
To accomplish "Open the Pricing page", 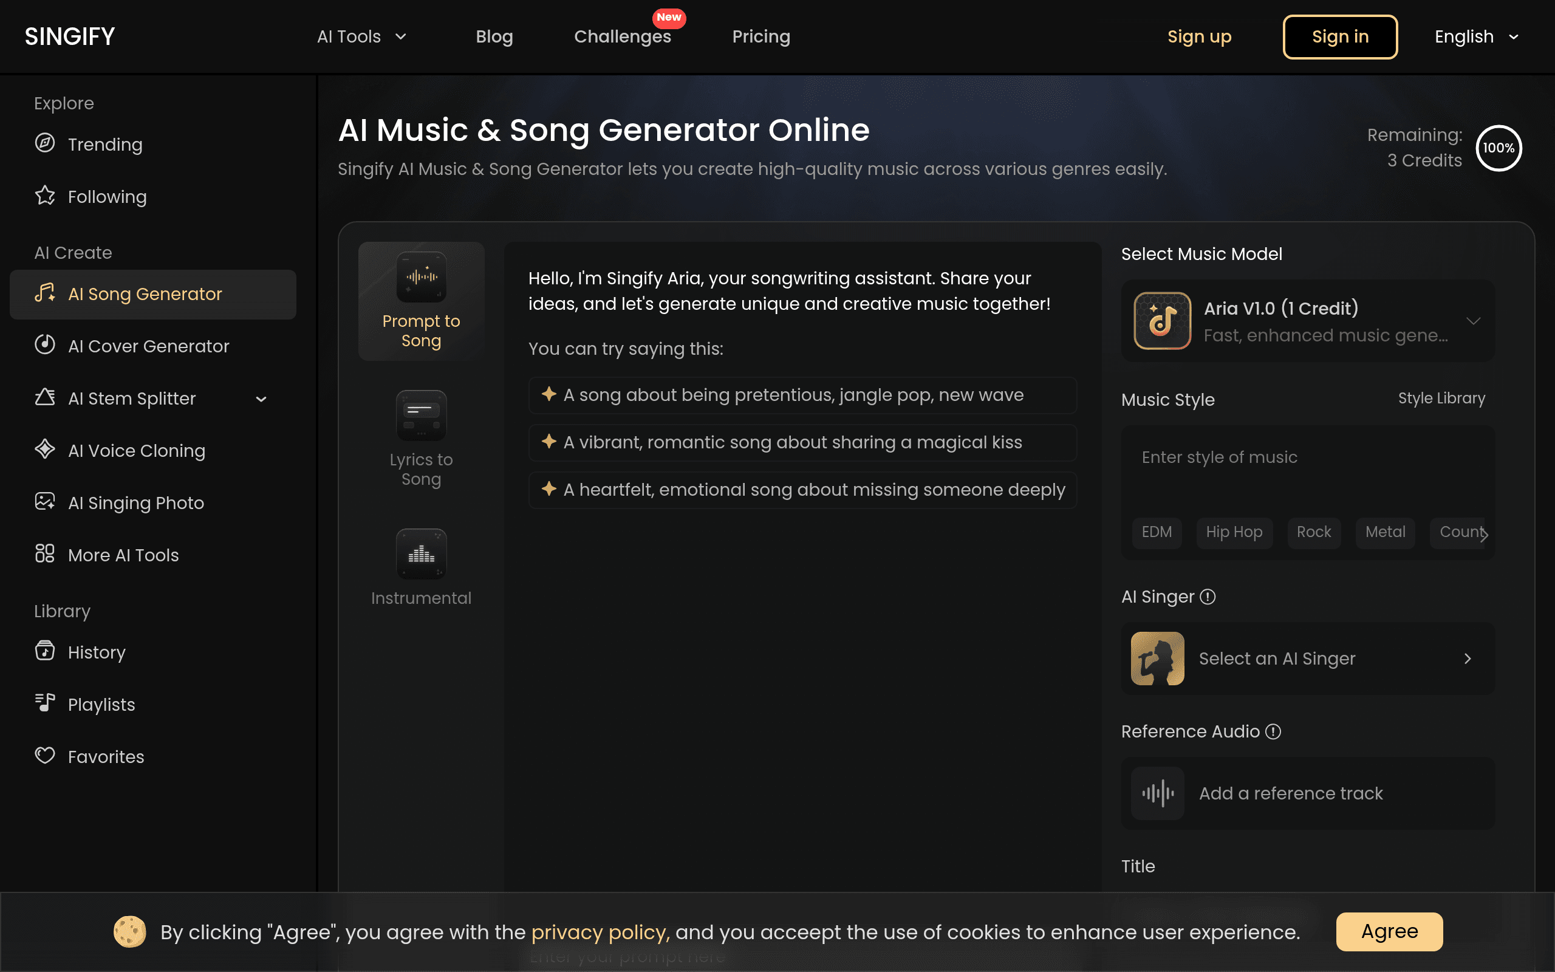I will [760, 36].
